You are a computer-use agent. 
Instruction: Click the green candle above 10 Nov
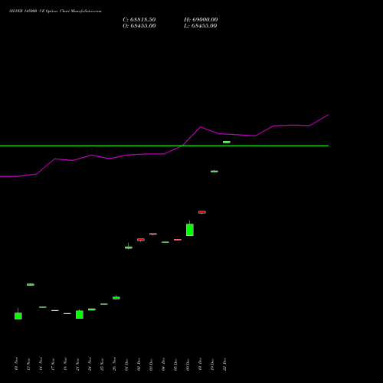pos(18,316)
